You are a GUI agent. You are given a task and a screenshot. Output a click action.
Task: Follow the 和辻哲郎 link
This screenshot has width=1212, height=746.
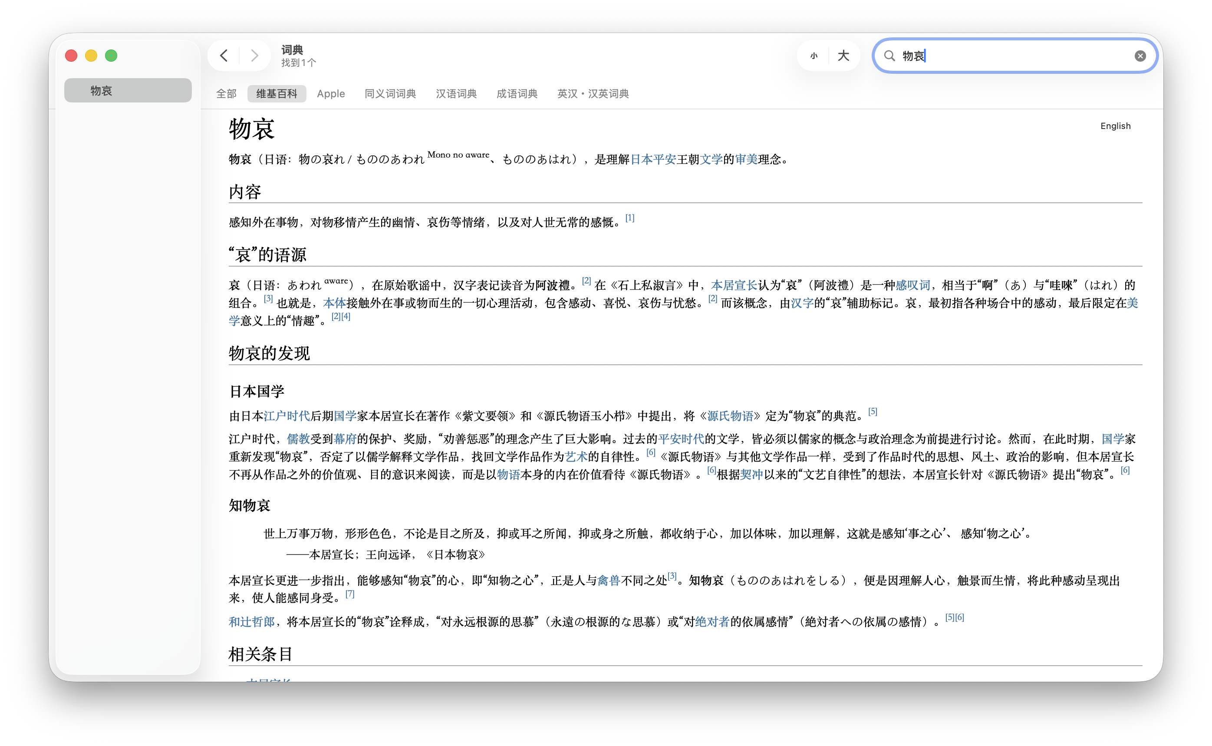point(251,622)
